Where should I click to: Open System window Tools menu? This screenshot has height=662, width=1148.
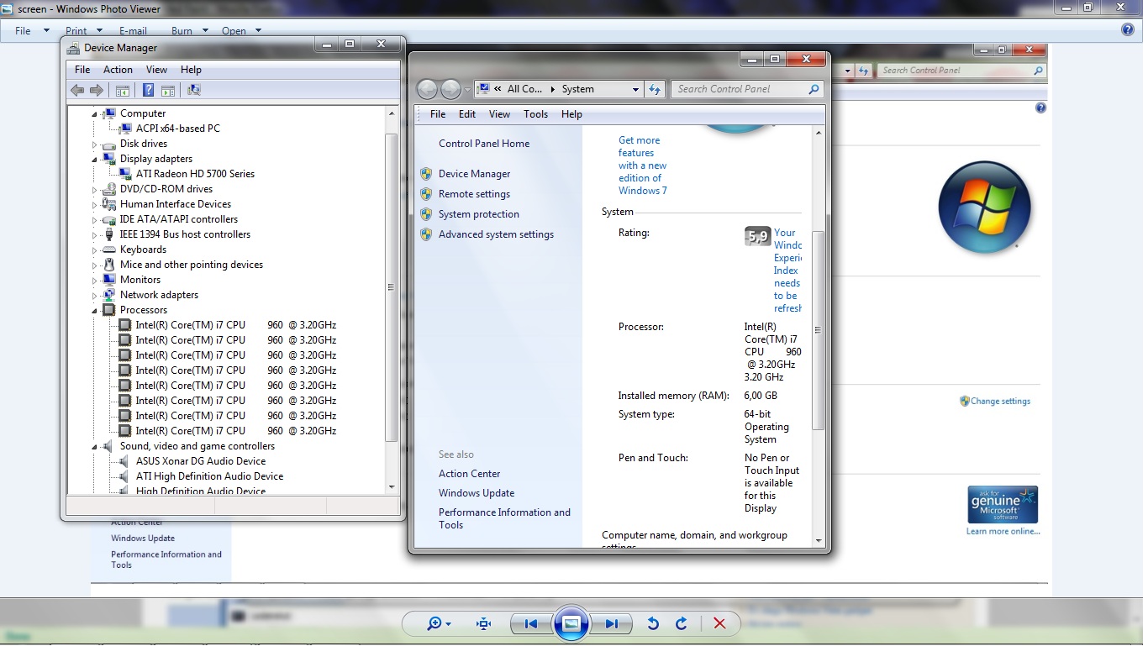pyautogui.click(x=535, y=114)
